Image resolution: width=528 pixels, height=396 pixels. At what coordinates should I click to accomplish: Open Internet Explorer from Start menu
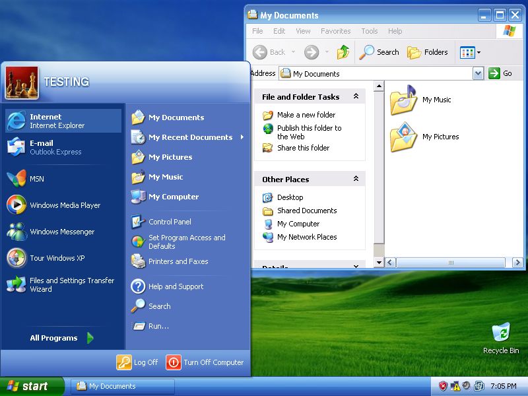tap(63, 121)
